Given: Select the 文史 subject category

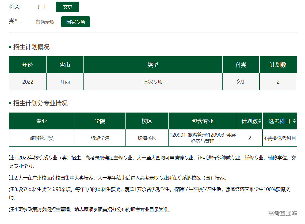Looking at the screenshot, I should pos(67,7).
